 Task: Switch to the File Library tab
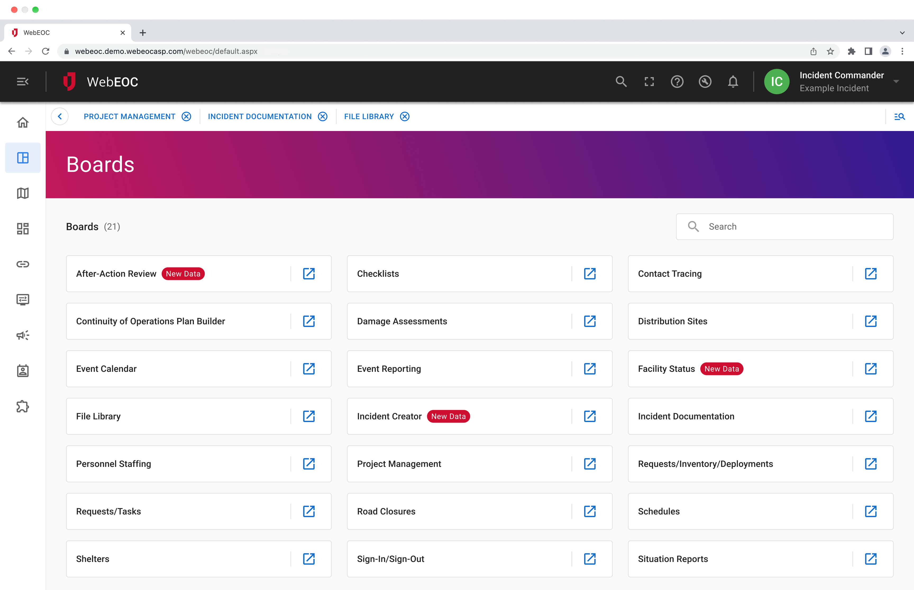pos(369,116)
